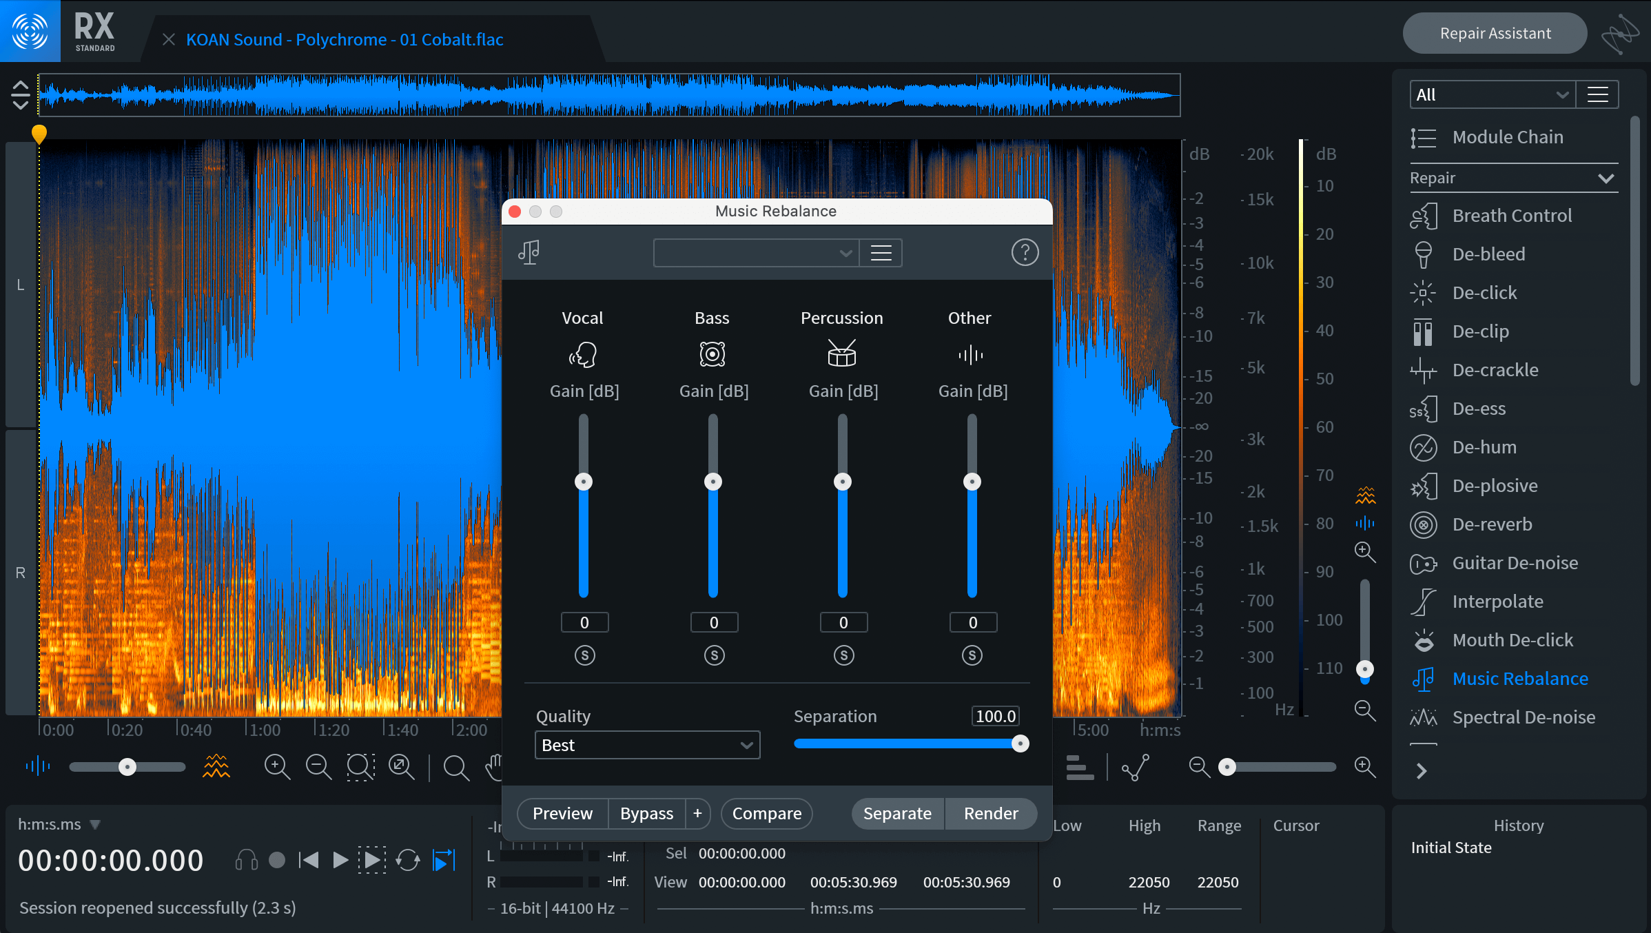Solo the Vocal channel
Image resolution: width=1651 pixels, height=933 pixels.
[584, 655]
